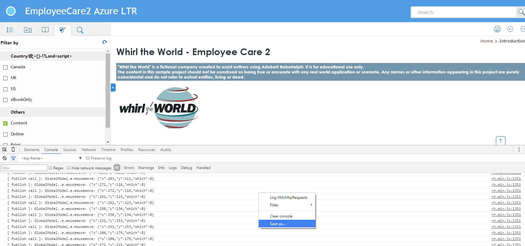
Task: Filter console by Handled
Action: (x=203, y=168)
